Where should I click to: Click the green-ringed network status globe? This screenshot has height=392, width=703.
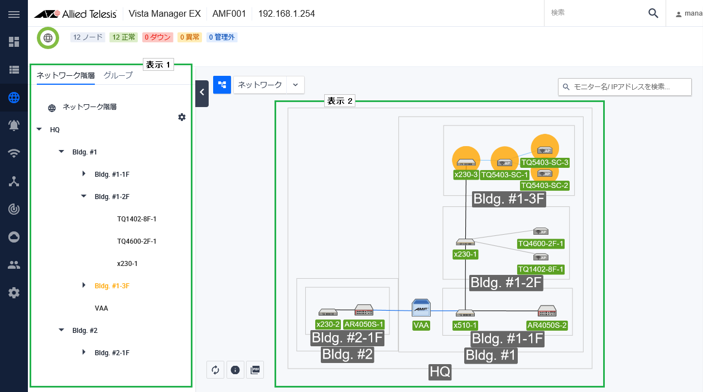tap(48, 38)
